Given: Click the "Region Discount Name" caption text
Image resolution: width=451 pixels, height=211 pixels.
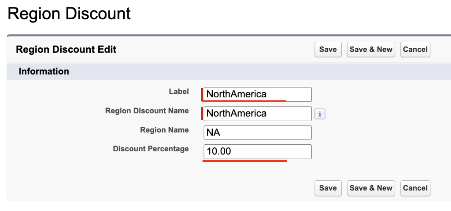Looking at the screenshot, I should click(x=147, y=111).
